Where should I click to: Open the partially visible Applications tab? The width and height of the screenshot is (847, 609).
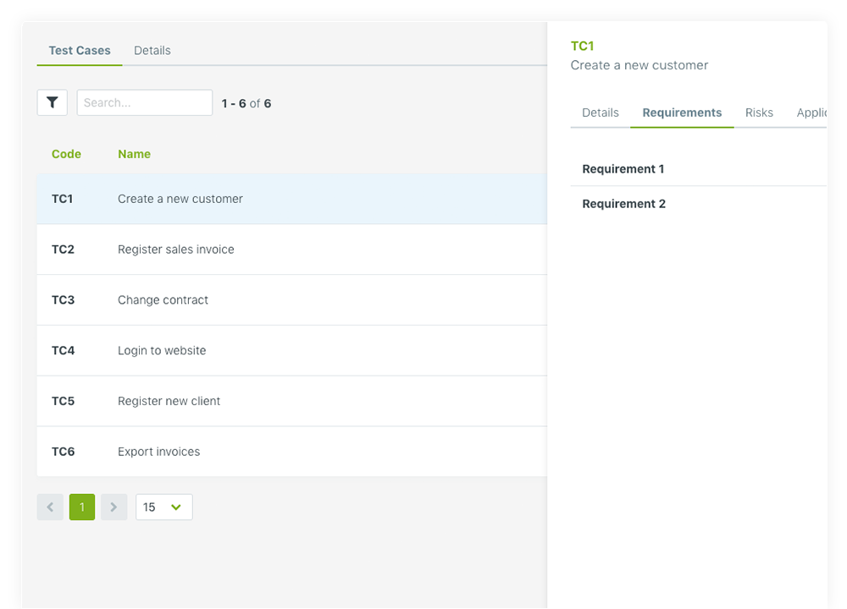pos(811,112)
